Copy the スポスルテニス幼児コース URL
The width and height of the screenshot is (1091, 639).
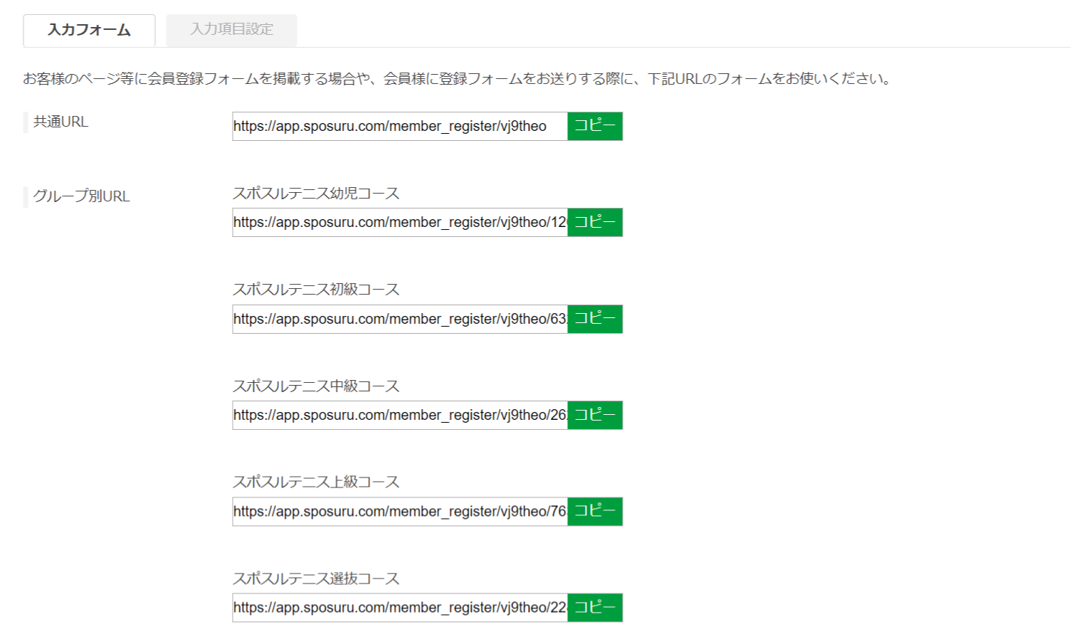click(x=595, y=222)
